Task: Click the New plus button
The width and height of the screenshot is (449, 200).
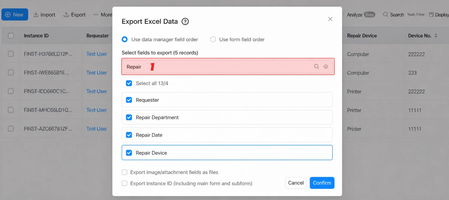Action: (15, 14)
